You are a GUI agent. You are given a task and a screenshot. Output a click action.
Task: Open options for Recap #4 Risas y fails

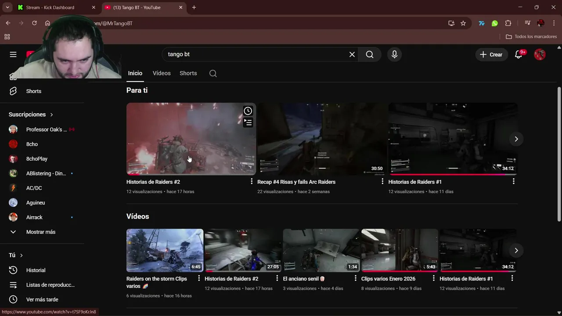[x=382, y=182]
